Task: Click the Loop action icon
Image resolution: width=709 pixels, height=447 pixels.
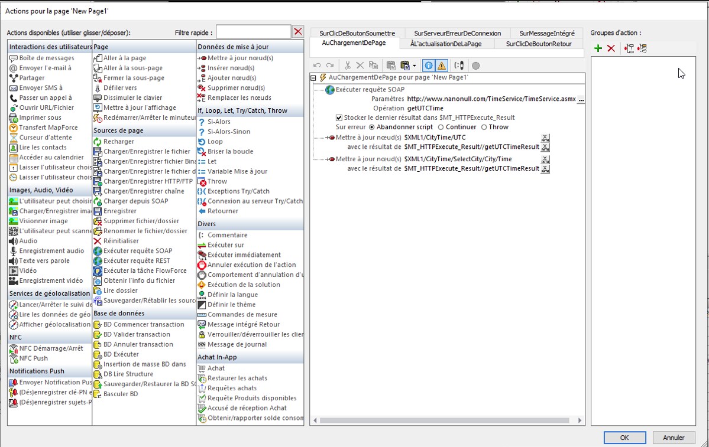Action: point(202,142)
